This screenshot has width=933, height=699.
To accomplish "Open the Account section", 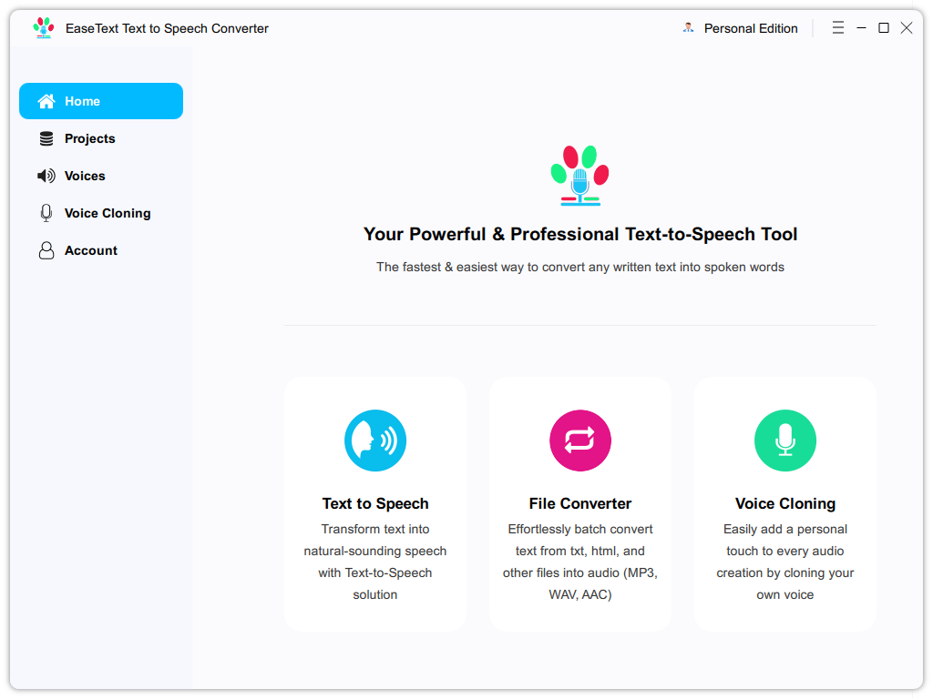I will pyautogui.click(x=91, y=250).
